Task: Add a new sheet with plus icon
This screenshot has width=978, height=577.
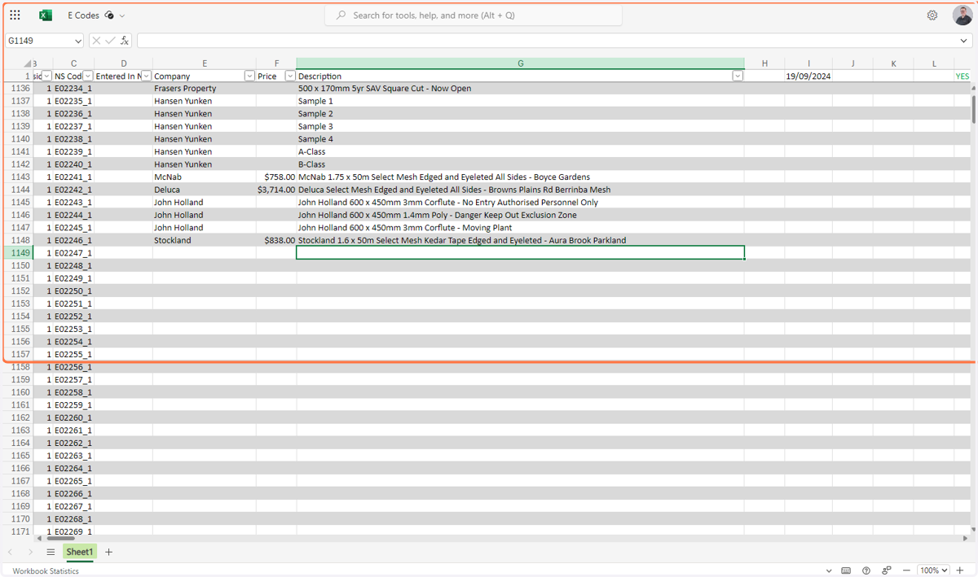Action: coord(108,552)
